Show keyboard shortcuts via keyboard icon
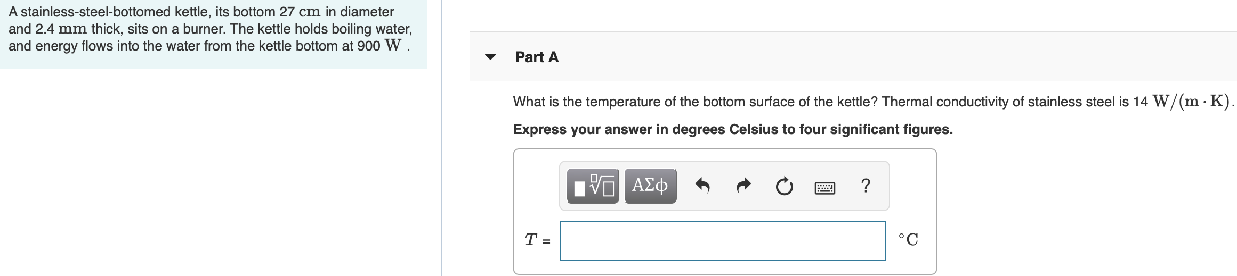 coord(825,188)
